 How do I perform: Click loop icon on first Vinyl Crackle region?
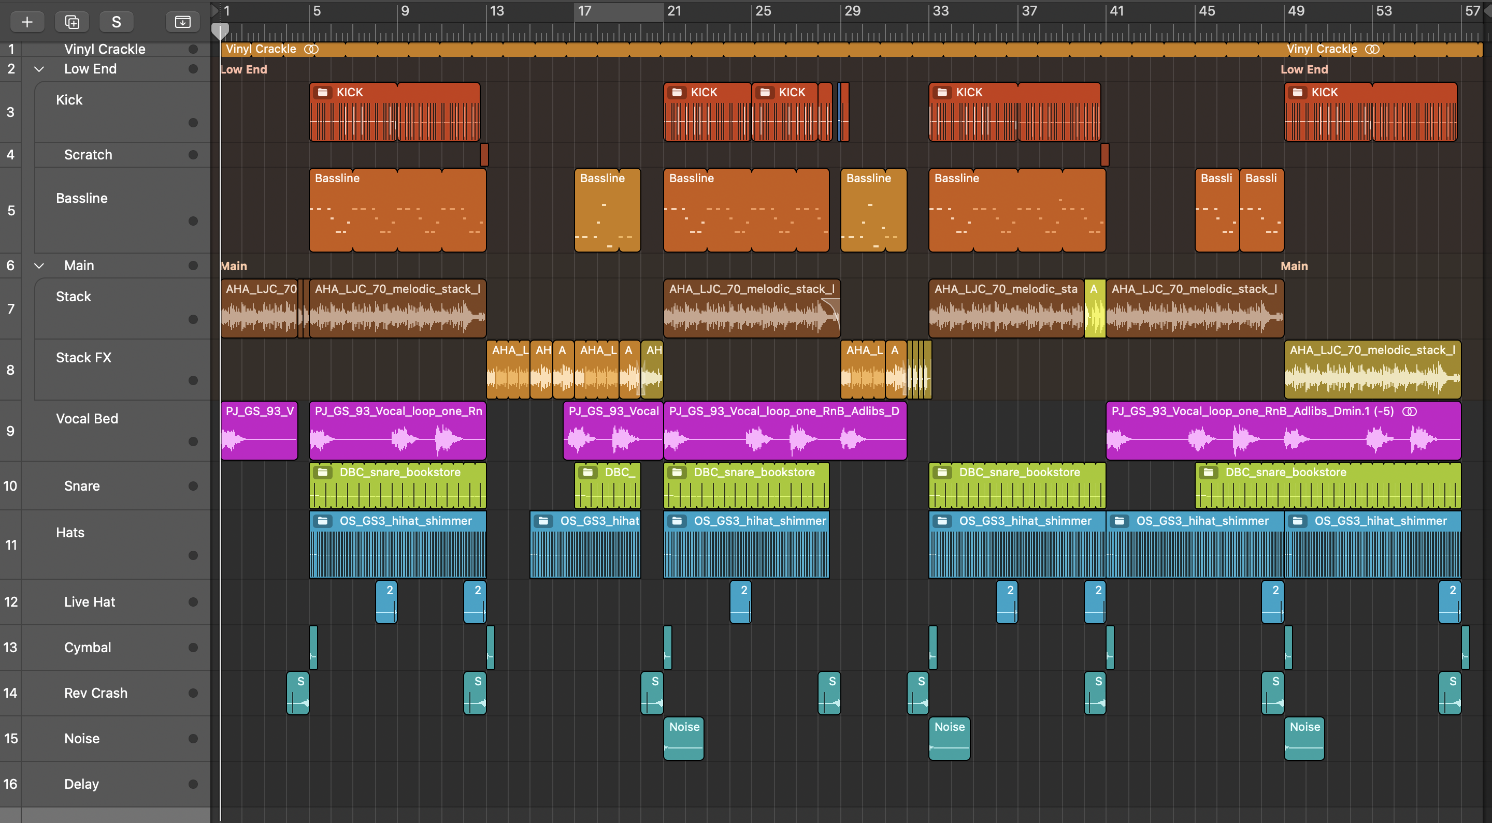pyautogui.click(x=311, y=49)
